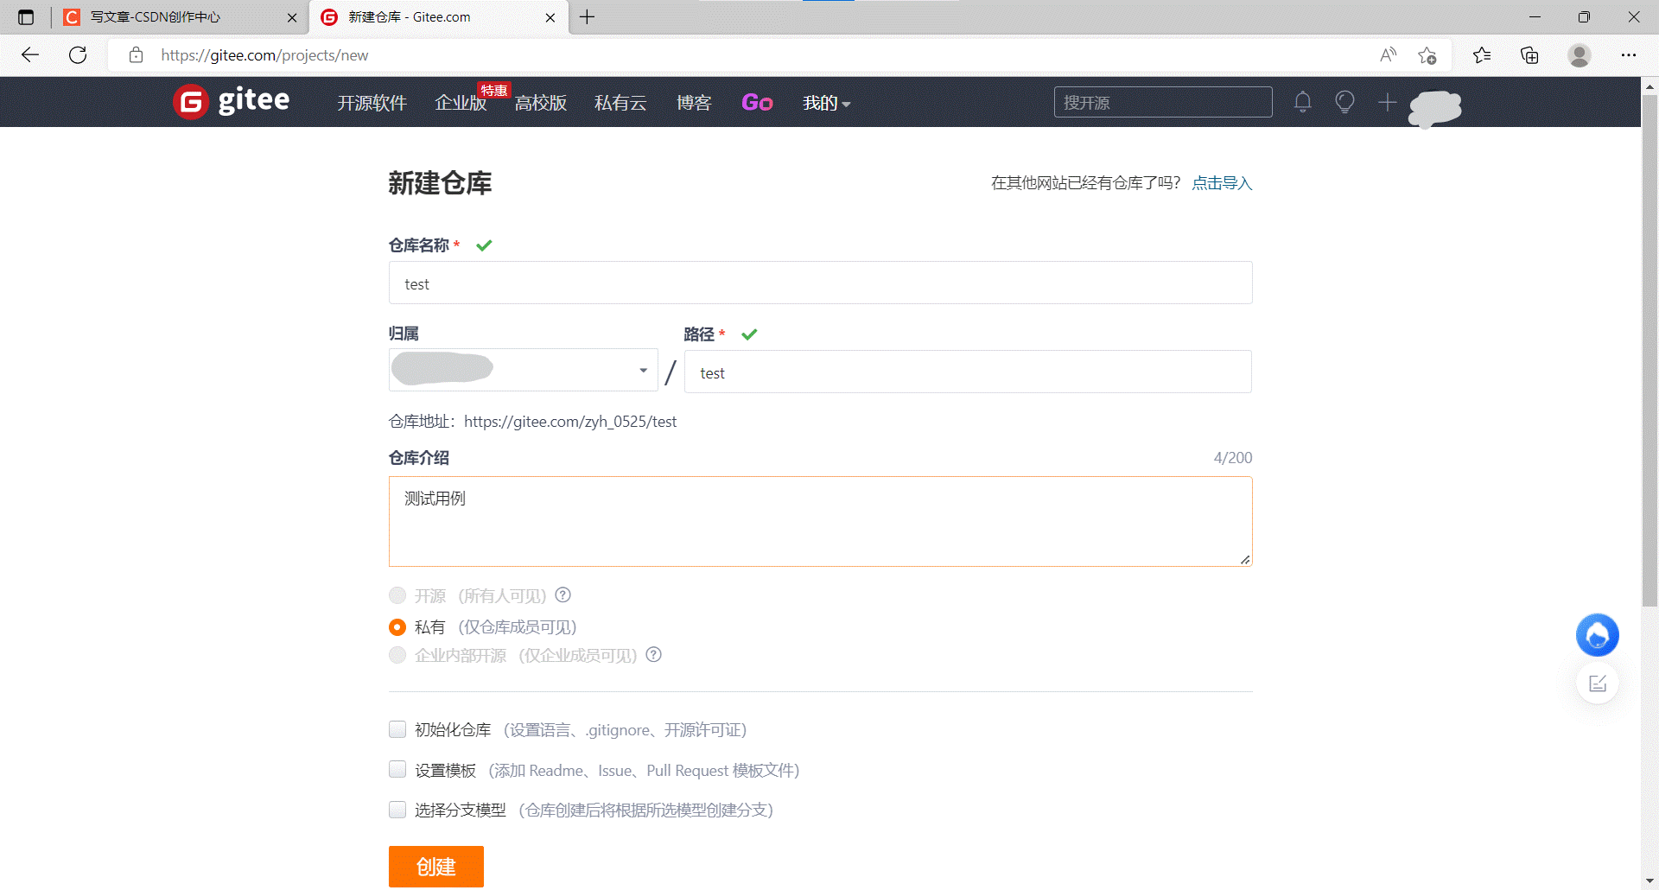Click the lightbulb icon in the header

click(x=1344, y=102)
